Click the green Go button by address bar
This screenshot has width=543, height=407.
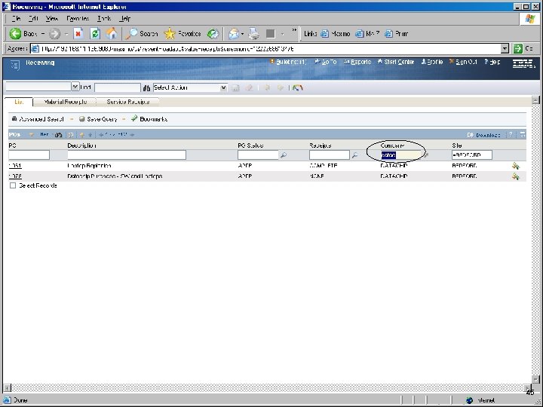coord(517,49)
